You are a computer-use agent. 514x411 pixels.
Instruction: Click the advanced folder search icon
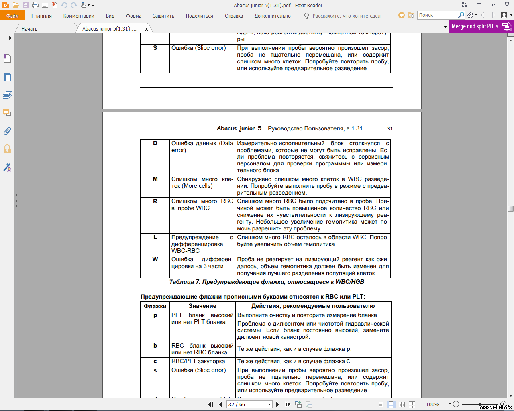411,15
